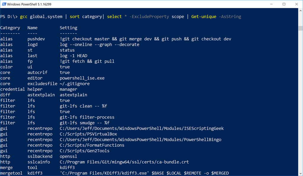Click the C:/Scripts/PSVirtualBox path
This screenshot has height=176, width=303.
[x=88, y=134]
